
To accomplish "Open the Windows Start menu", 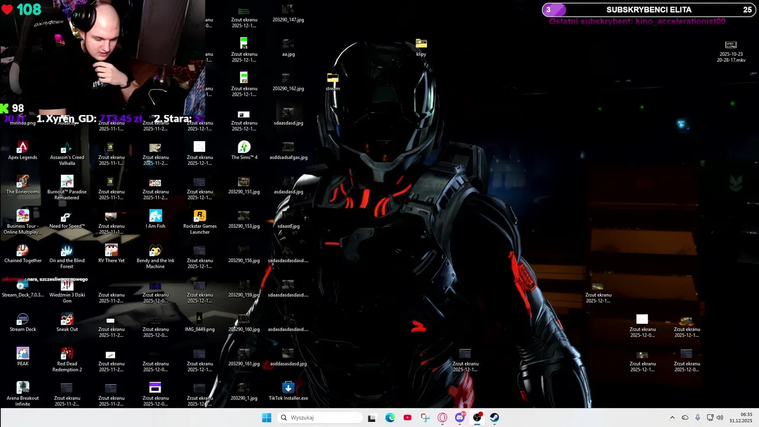I will [x=267, y=418].
